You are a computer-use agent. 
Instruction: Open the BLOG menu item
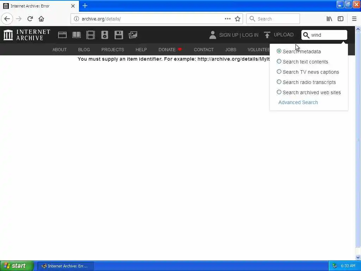tap(84, 49)
